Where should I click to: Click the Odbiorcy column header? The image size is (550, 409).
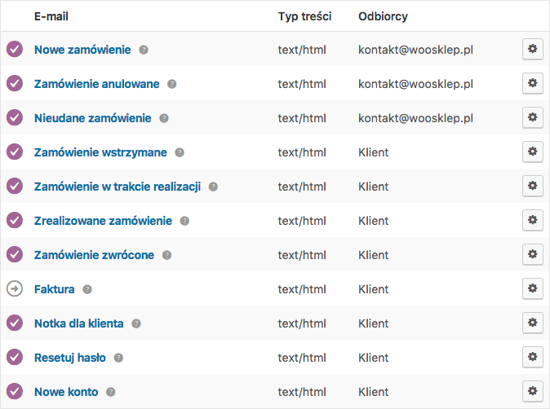point(383,16)
